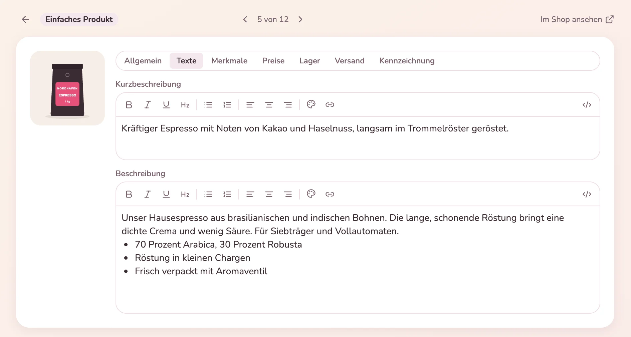
Task: Center align in Kurzbeschreibung toolbar
Action: click(269, 105)
